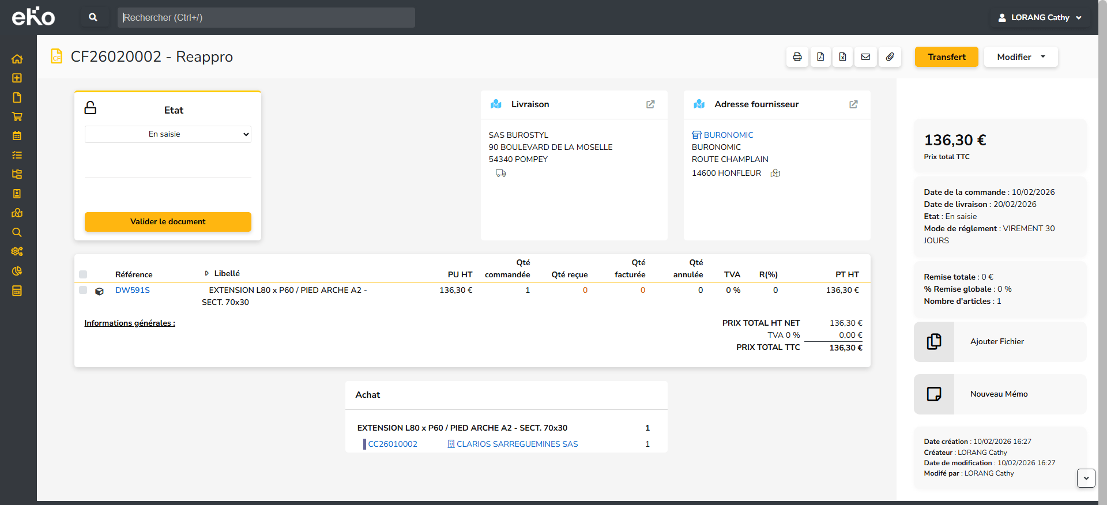
Task: Open the tree hierarchy icon in the sidebar
Action: coord(17,174)
